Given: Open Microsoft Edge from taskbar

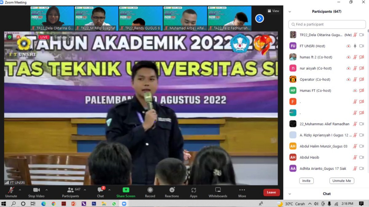Looking at the screenshot, I should pos(43,204).
